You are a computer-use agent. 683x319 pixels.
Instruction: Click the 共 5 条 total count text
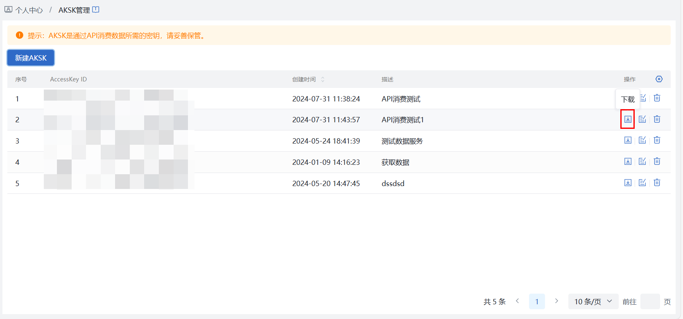pyautogui.click(x=495, y=302)
